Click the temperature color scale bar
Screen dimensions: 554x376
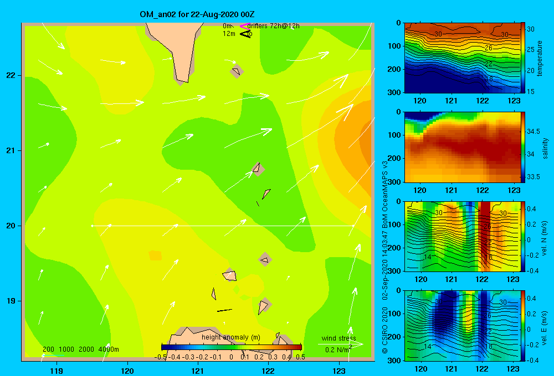pos(523,58)
